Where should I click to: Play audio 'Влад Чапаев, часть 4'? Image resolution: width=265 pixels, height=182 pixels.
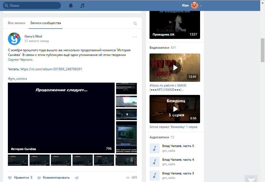pos(155,162)
